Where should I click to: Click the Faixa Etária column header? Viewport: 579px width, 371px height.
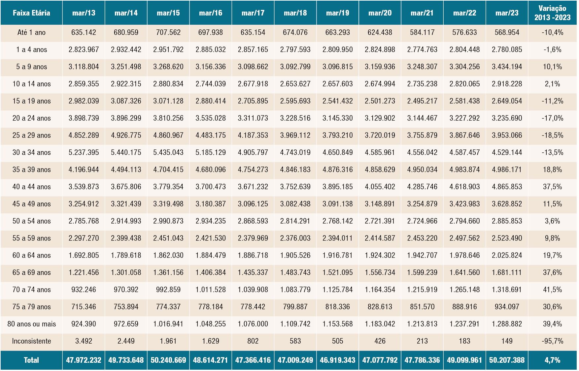click(31, 13)
